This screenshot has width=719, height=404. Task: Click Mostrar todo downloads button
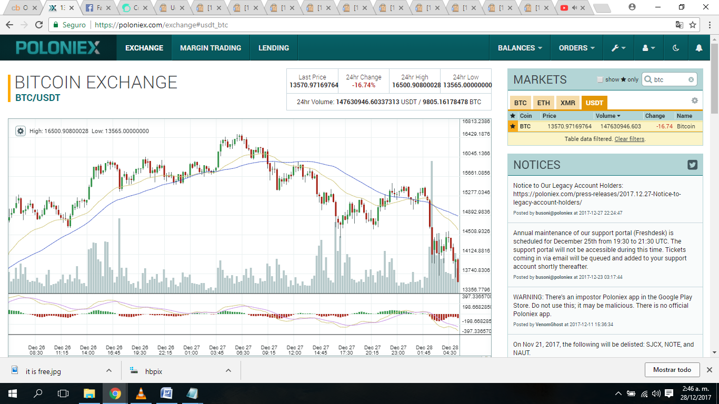672,370
